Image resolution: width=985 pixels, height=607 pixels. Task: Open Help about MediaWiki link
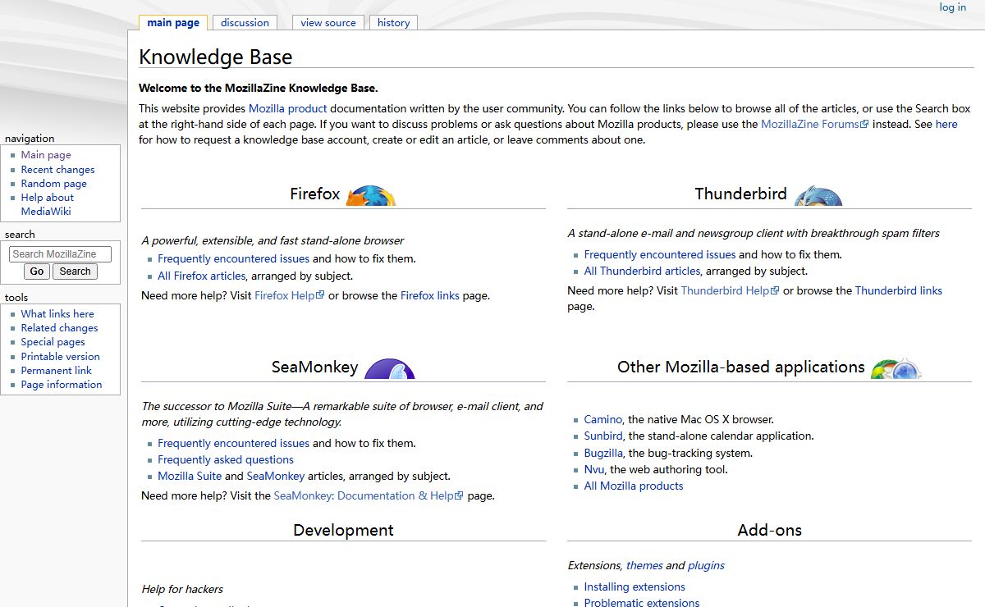(48, 204)
